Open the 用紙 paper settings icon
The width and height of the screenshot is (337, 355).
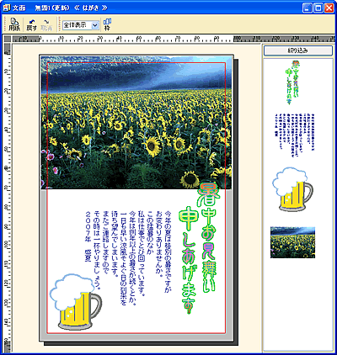coord(14,24)
